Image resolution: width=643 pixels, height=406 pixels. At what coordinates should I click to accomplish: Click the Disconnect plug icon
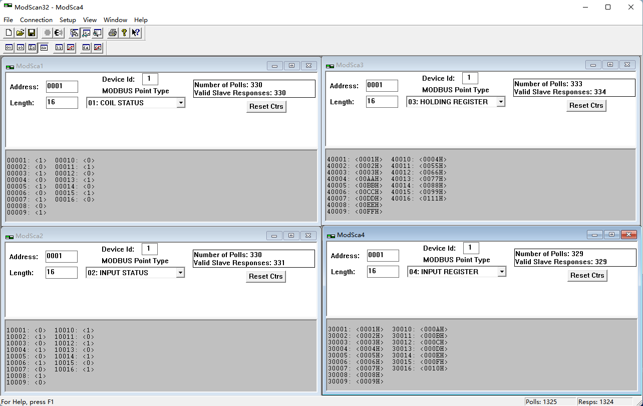[x=59, y=33]
